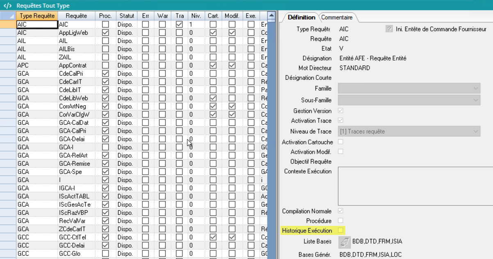The image size is (493, 259).
Task: Tick the Procédure checkbox in Définition
Action: pos(340,221)
